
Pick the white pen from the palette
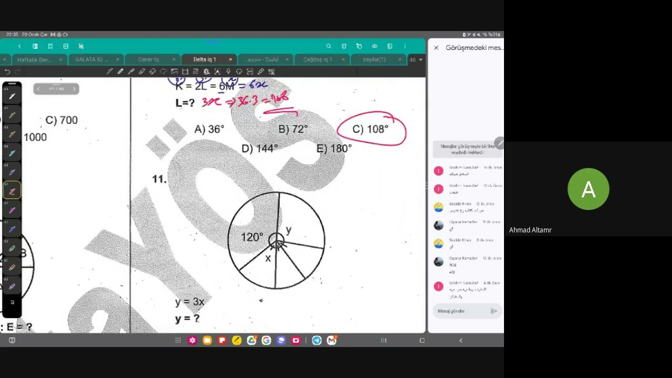pos(12,96)
